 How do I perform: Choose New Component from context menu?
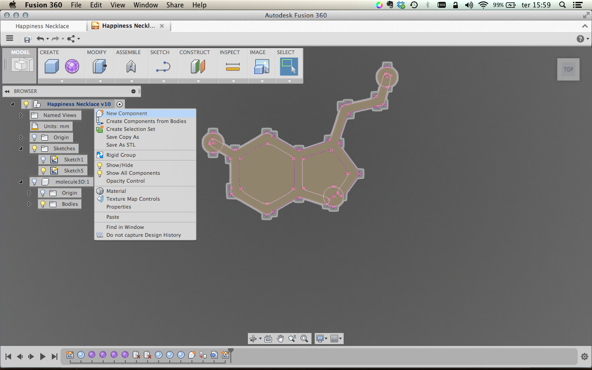coord(145,113)
